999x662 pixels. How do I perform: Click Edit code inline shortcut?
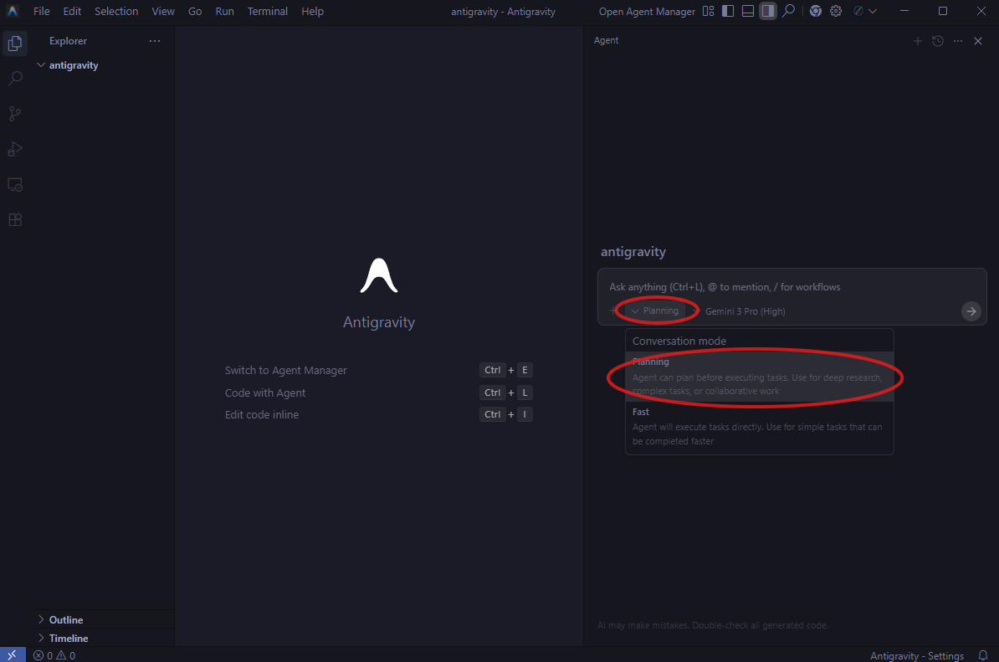point(261,414)
